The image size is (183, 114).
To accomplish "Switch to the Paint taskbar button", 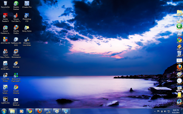I will 57,111.
